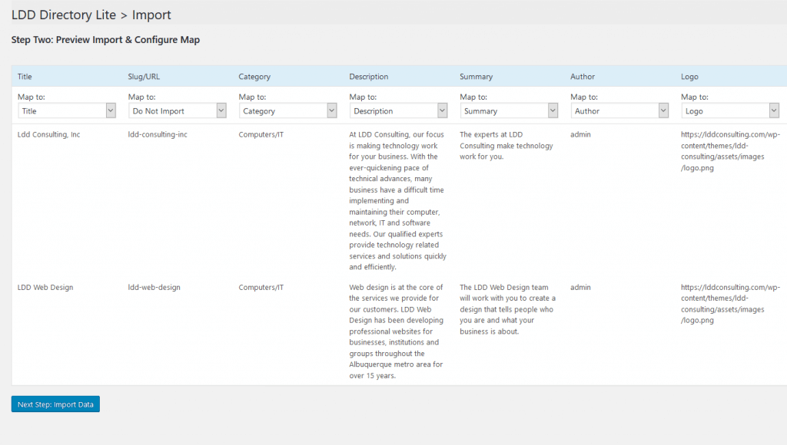Image resolution: width=787 pixels, height=445 pixels.
Task: Select the Logo column header
Action: click(x=689, y=76)
